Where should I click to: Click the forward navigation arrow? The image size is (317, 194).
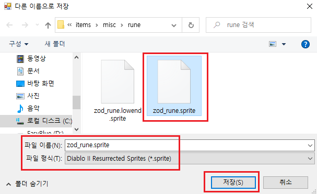[x=25, y=25]
